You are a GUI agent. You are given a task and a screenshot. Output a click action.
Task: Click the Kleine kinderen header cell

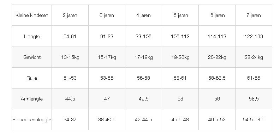point(32,16)
